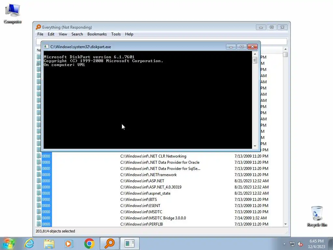Maximize the Everything window
The width and height of the screenshot is (333, 250).
click(272, 27)
